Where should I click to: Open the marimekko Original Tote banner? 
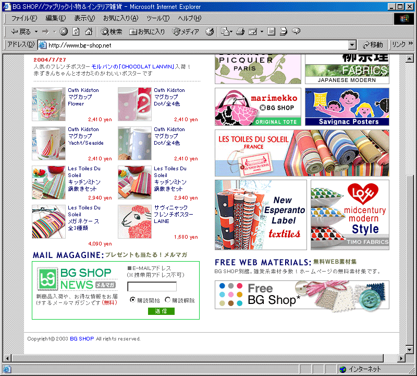pos(258,107)
